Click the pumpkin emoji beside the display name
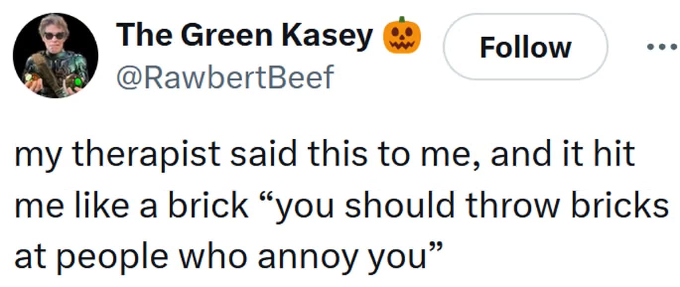 [401, 38]
